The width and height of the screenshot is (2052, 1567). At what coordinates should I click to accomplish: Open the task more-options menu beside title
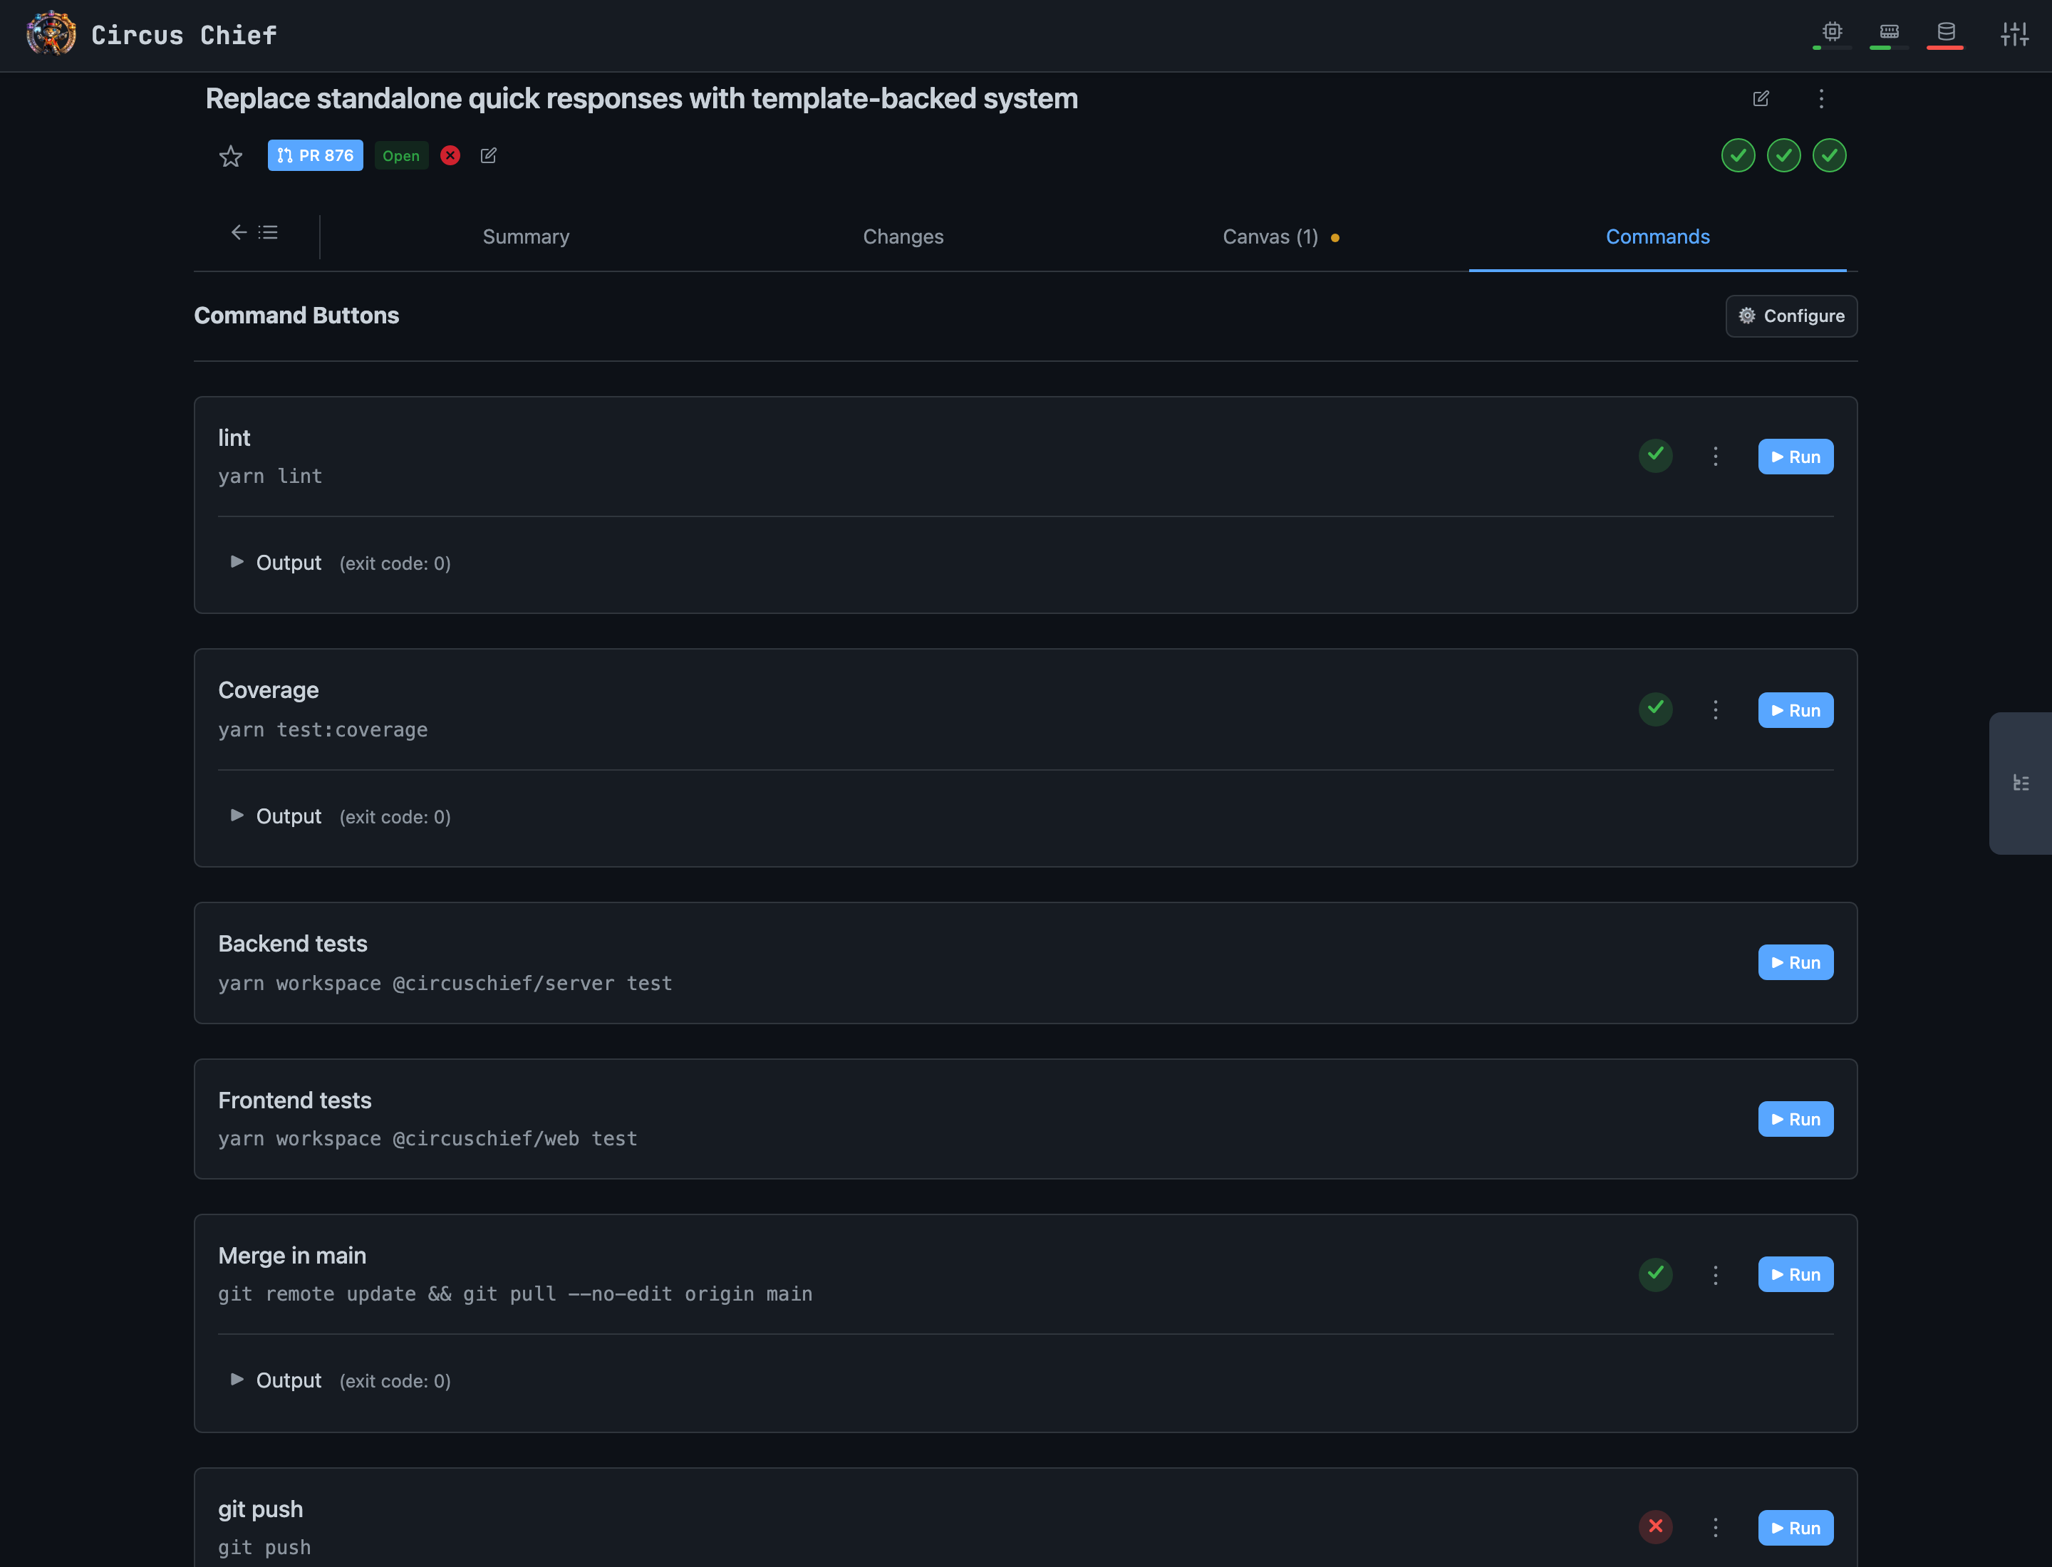(x=1820, y=99)
